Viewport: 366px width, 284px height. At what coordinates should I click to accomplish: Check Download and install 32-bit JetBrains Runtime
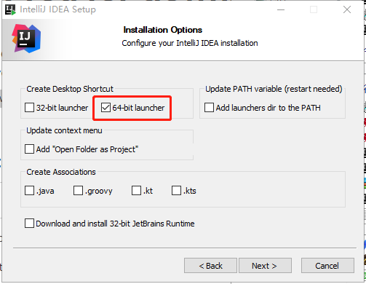tap(29, 224)
